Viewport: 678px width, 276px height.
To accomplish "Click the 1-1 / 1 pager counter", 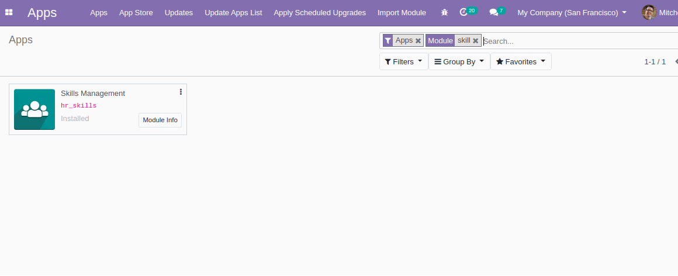I will (655, 61).
